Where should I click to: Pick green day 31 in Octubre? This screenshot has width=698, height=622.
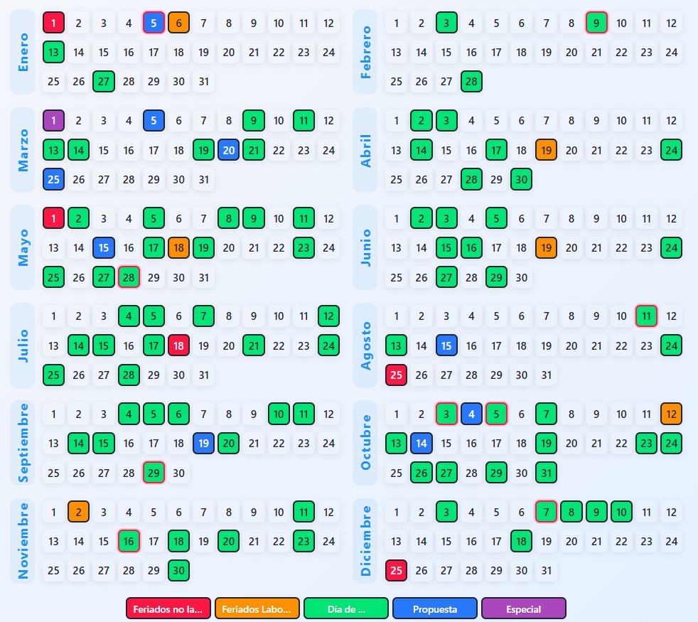(546, 473)
